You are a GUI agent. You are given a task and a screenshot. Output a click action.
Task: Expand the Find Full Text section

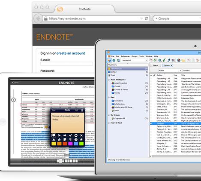(x=109, y=123)
